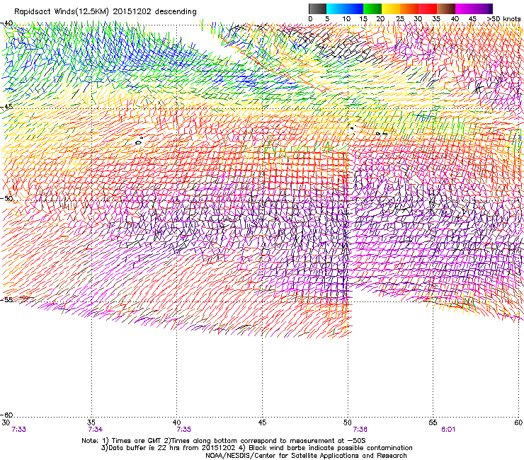Select the '-60' latitude axis label
The height and width of the screenshot is (460, 524).
(7, 415)
